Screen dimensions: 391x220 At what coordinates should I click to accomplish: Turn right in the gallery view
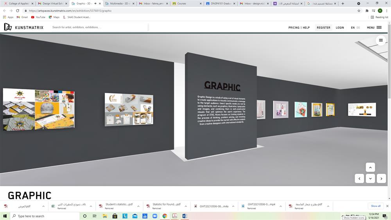(381, 179)
